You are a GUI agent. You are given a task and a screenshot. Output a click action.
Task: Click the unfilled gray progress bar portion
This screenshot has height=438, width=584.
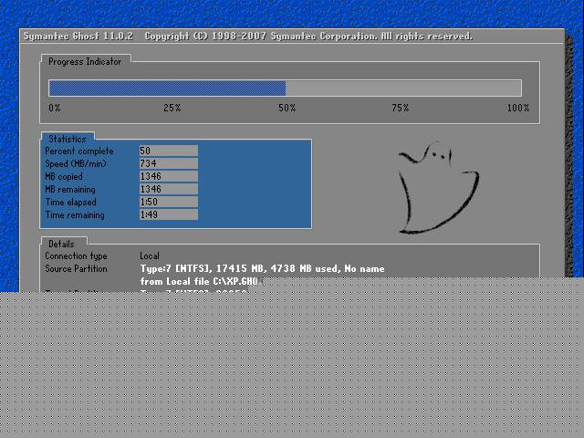point(403,89)
